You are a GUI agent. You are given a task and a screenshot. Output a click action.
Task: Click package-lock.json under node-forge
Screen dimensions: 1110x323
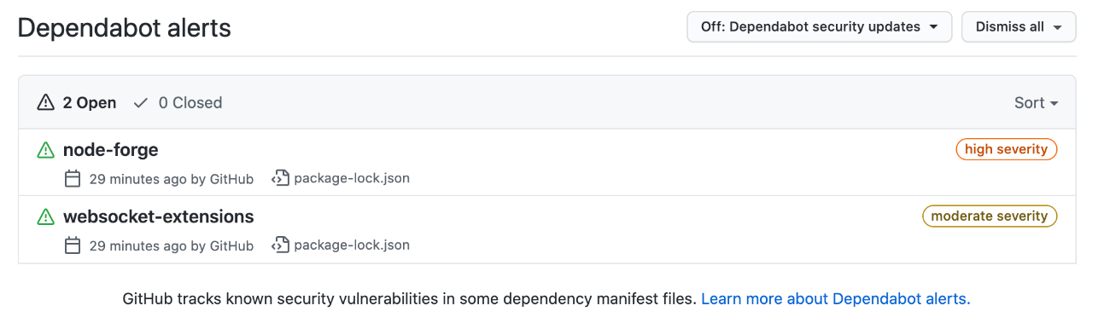click(x=352, y=179)
